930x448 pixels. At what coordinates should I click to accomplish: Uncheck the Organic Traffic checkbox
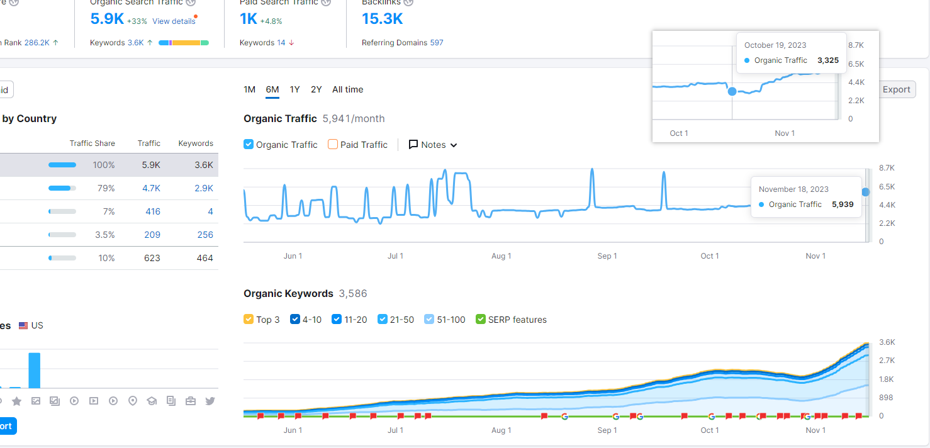click(249, 145)
